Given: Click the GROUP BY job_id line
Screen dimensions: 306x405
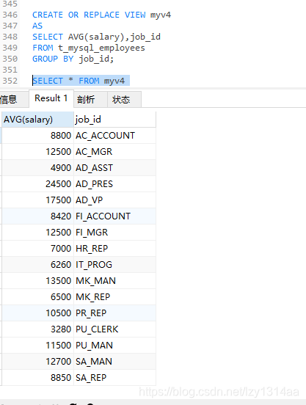Looking at the screenshot, I should point(73,59).
